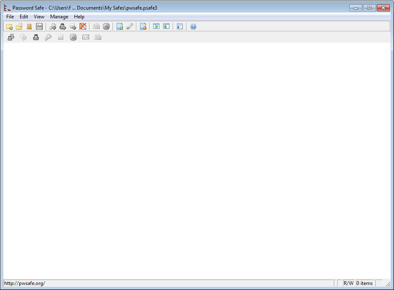Viewport: 394px width, 290px height.
Task: Open the Manage menu
Action: (x=59, y=17)
